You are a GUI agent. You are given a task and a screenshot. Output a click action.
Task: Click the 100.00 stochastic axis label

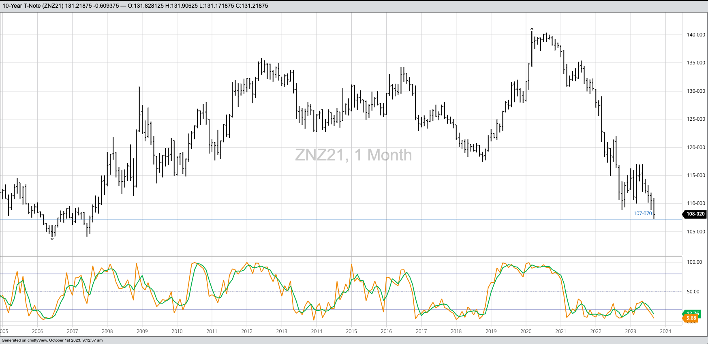[x=694, y=262]
